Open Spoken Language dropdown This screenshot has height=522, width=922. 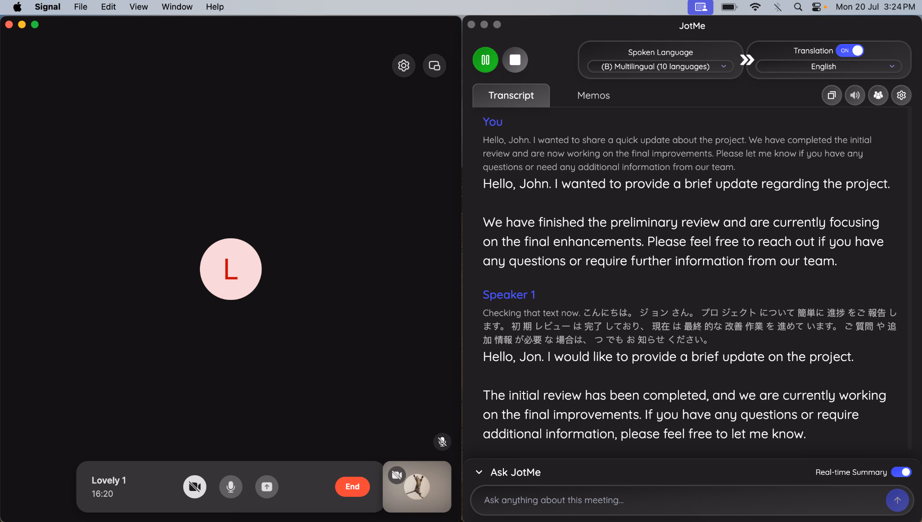[x=660, y=67]
